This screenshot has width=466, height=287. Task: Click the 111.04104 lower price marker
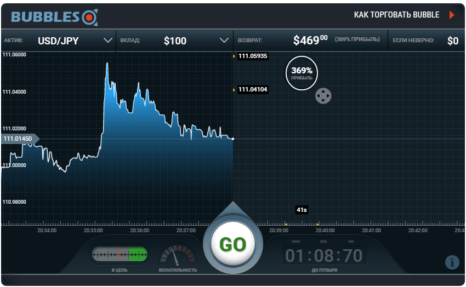253,89
